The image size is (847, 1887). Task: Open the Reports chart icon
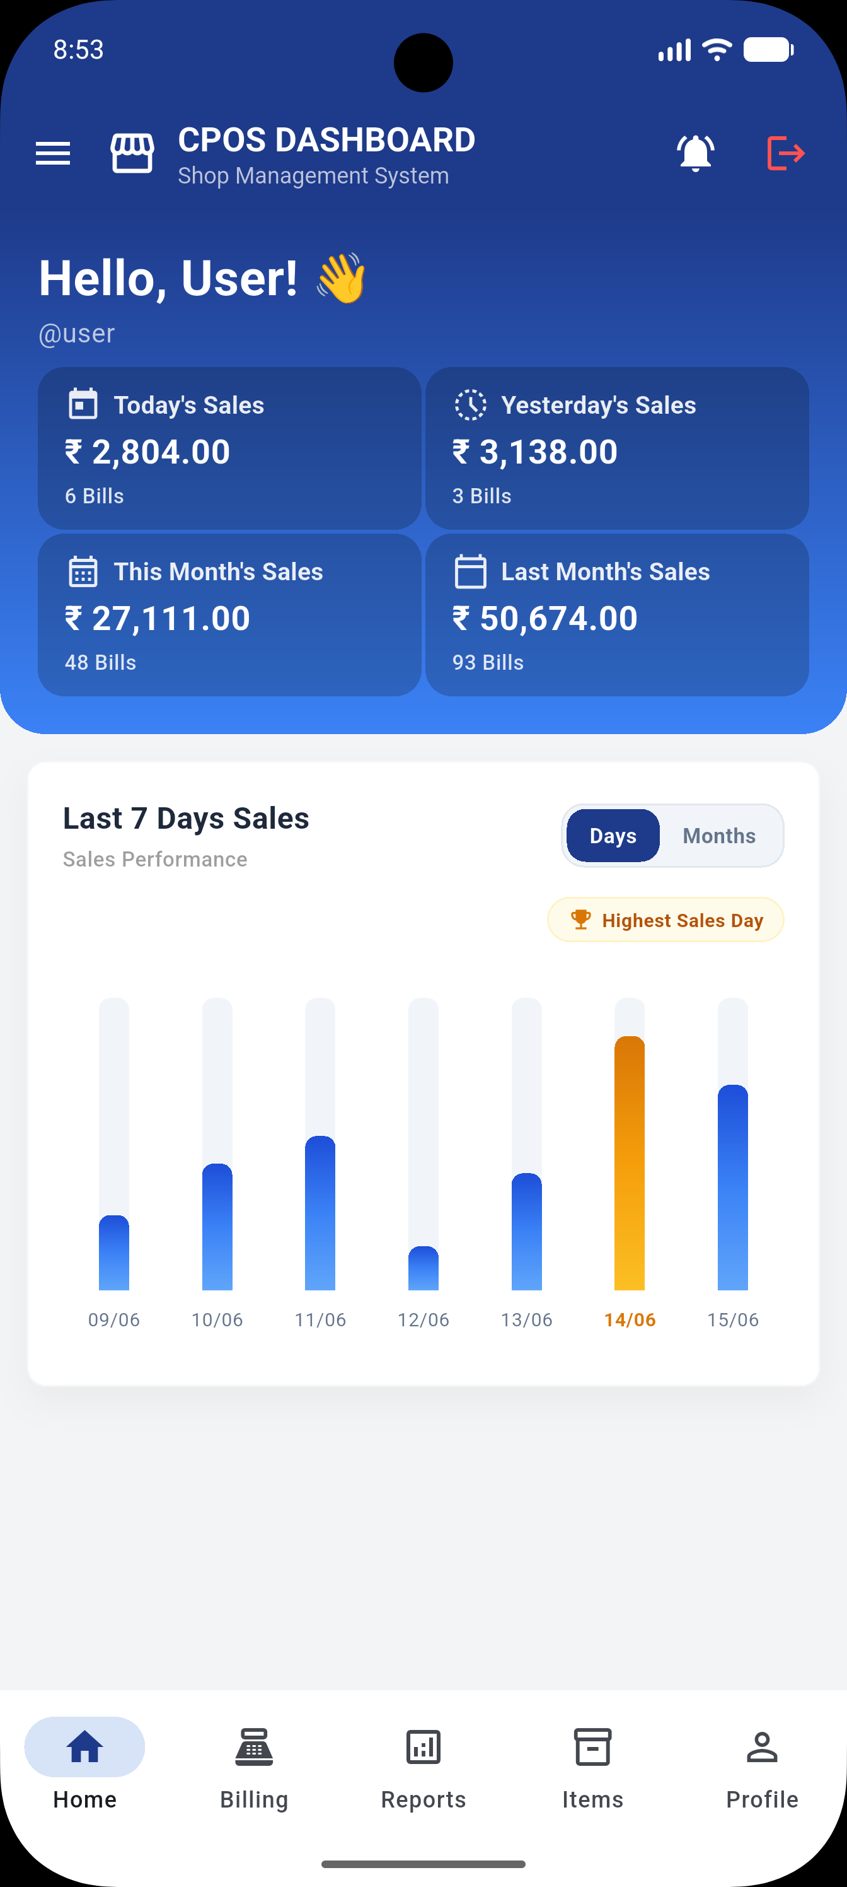tap(423, 1747)
